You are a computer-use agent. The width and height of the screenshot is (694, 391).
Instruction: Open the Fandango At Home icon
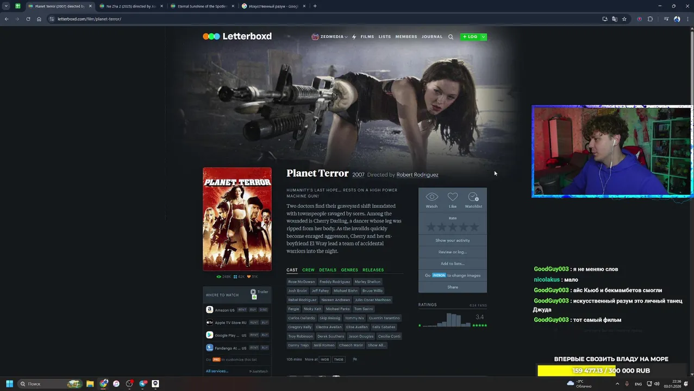pyautogui.click(x=209, y=348)
